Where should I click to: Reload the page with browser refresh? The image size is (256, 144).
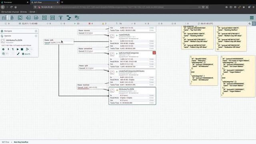point(11,7)
